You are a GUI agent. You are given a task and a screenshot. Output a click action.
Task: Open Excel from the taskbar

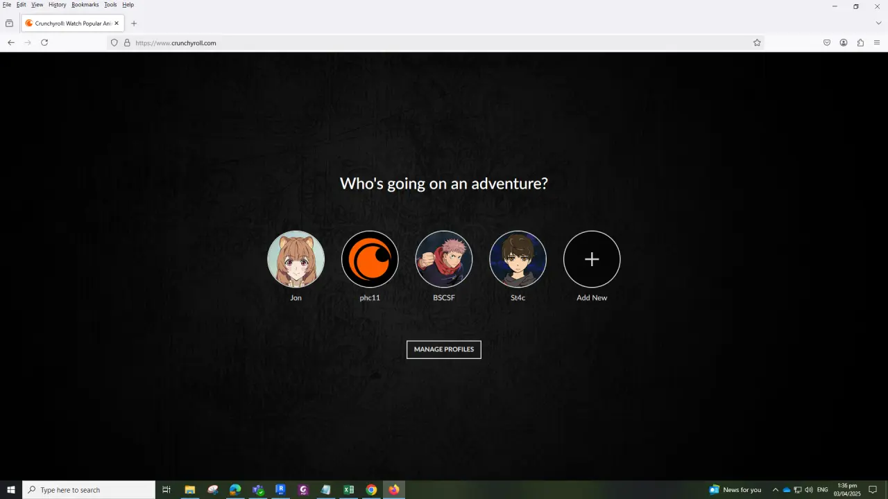348,490
